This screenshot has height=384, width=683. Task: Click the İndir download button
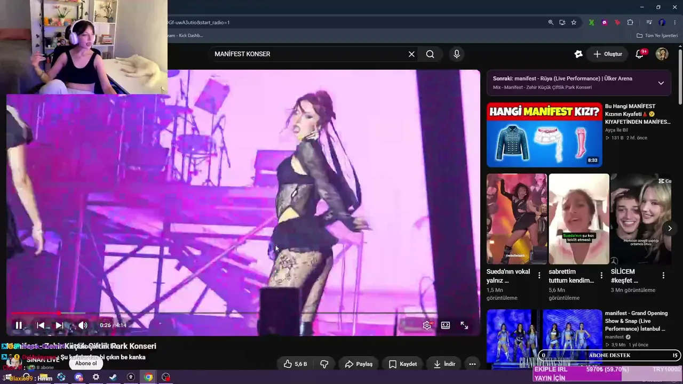[x=444, y=364]
